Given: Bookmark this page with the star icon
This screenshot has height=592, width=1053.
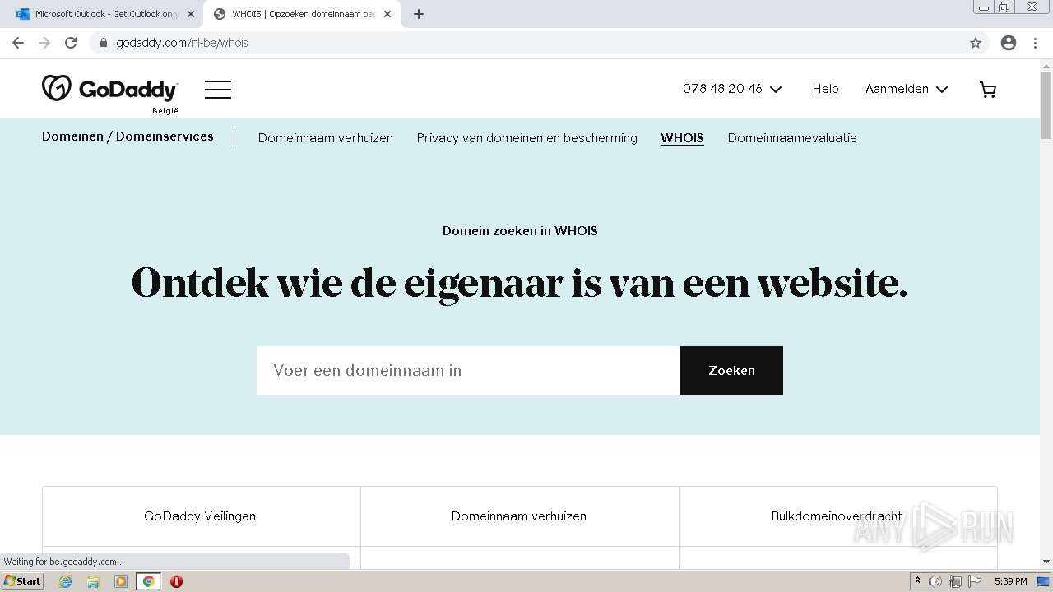Looking at the screenshot, I should point(976,43).
